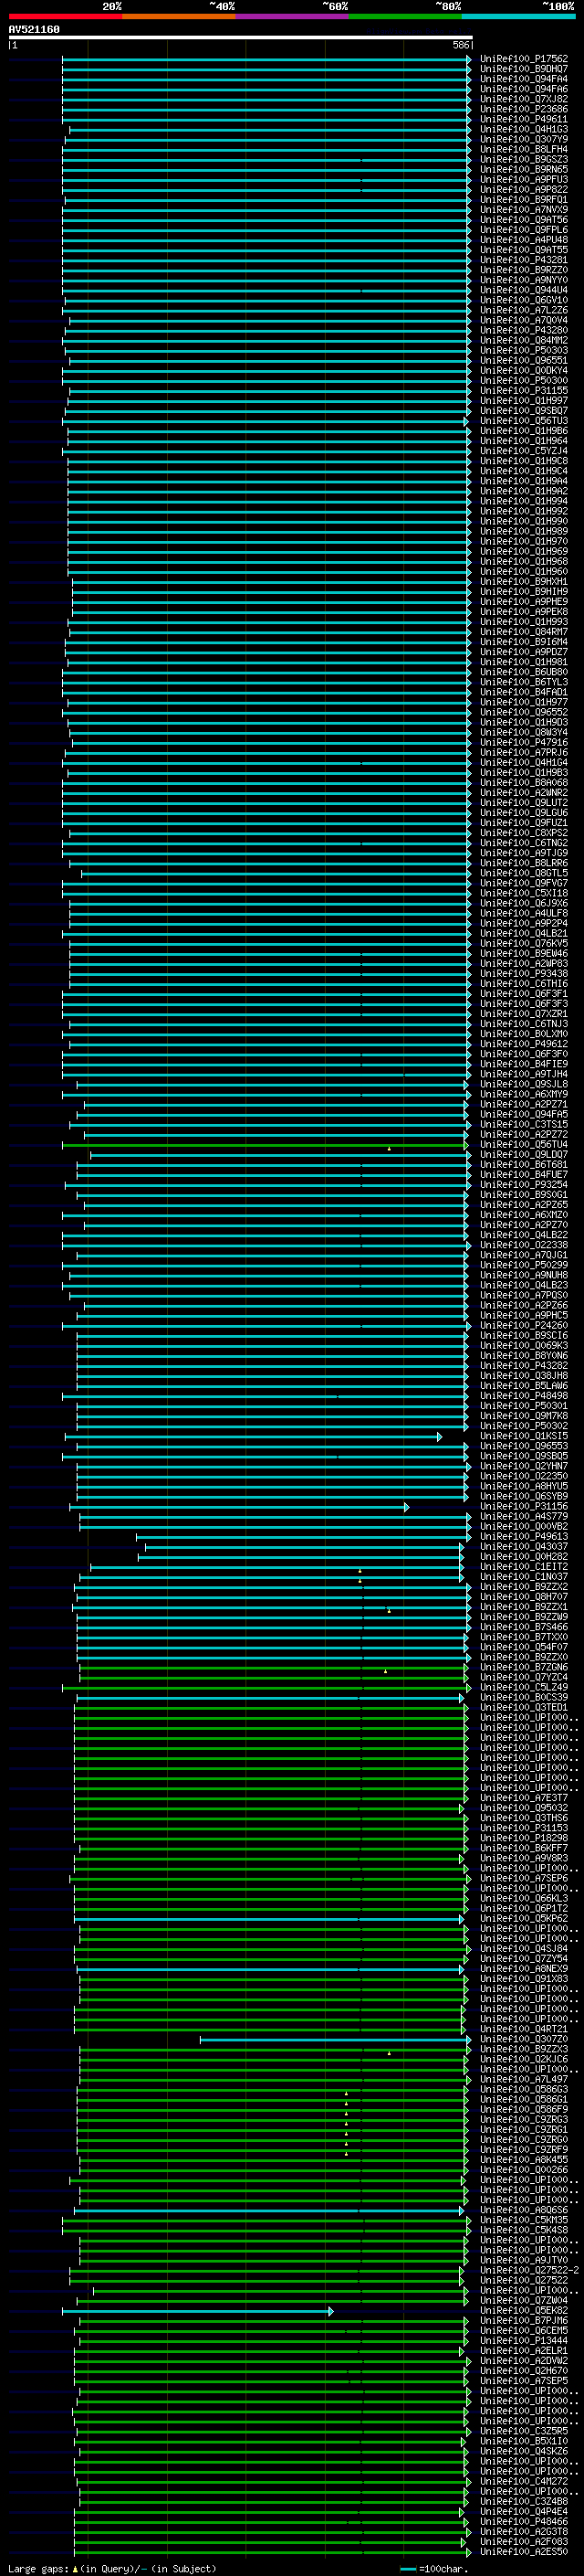Viewport: 584px width, 2576px height.
Task: Click the UniRef100_C3TS15 entry
Action: [523, 1124]
